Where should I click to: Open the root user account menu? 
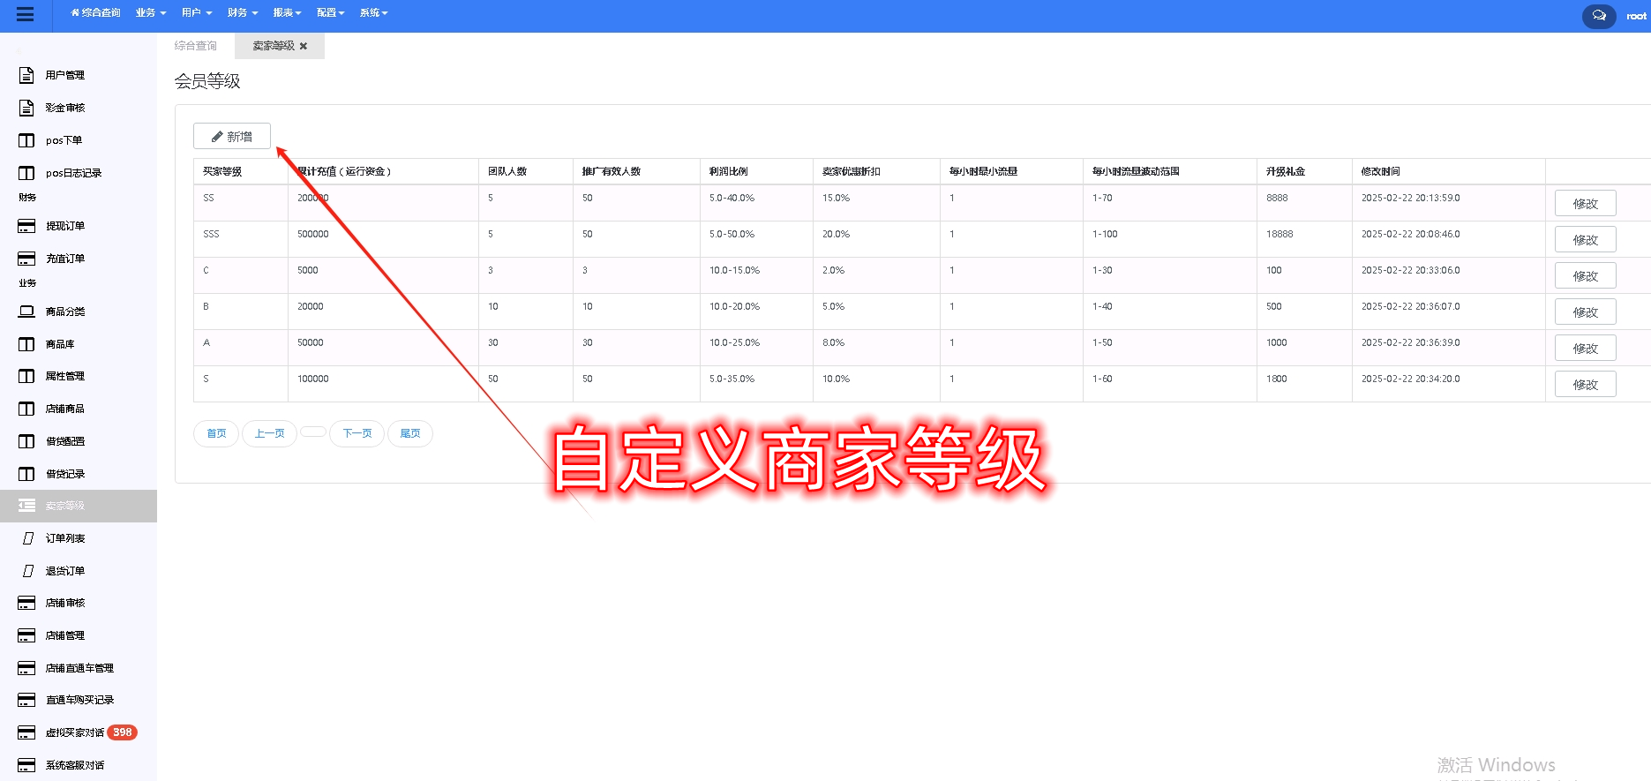(x=1636, y=16)
